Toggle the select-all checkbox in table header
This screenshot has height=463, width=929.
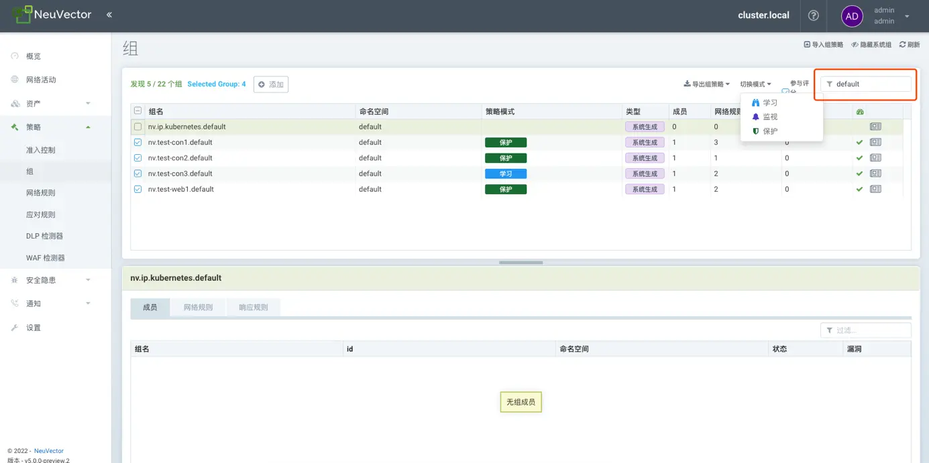coord(138,111)
